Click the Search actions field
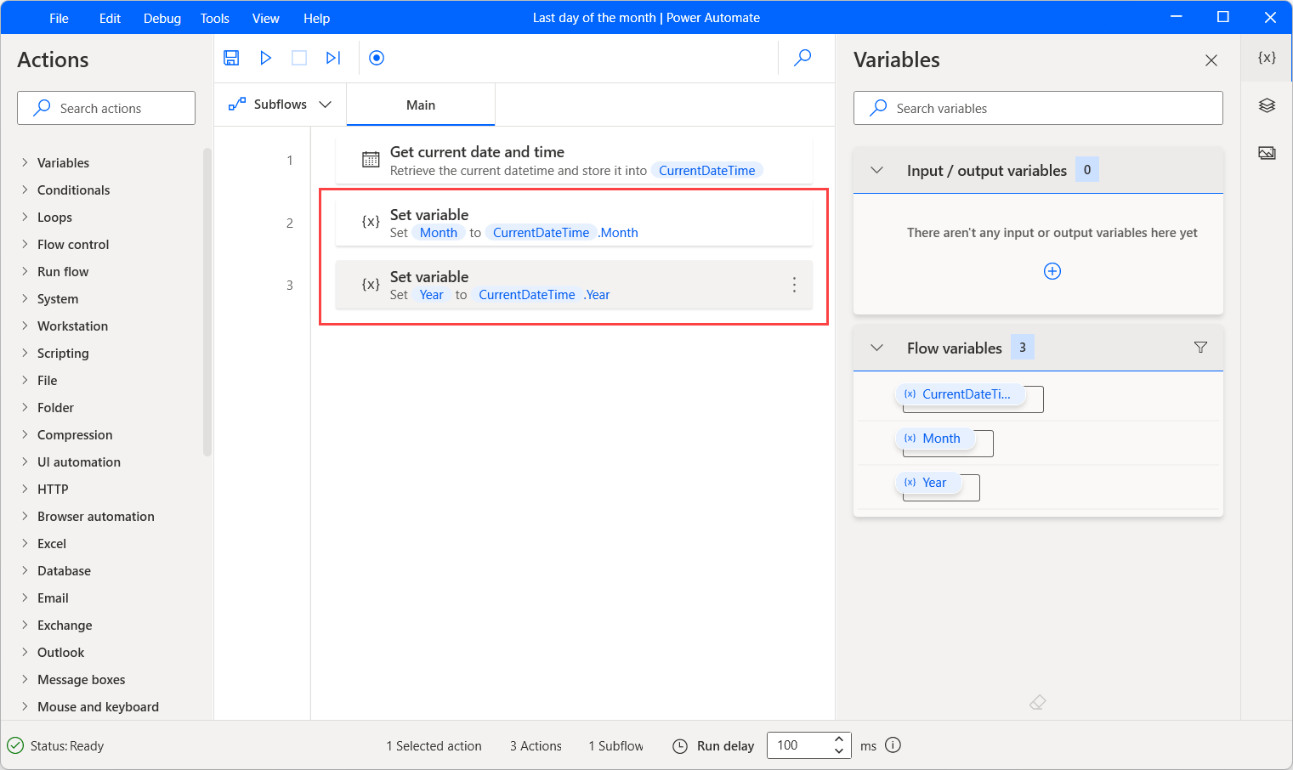 point(105,108)
